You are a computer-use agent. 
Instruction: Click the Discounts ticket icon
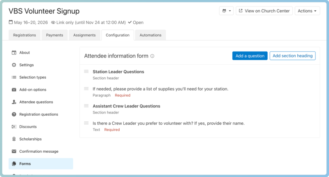pos(14,127)
